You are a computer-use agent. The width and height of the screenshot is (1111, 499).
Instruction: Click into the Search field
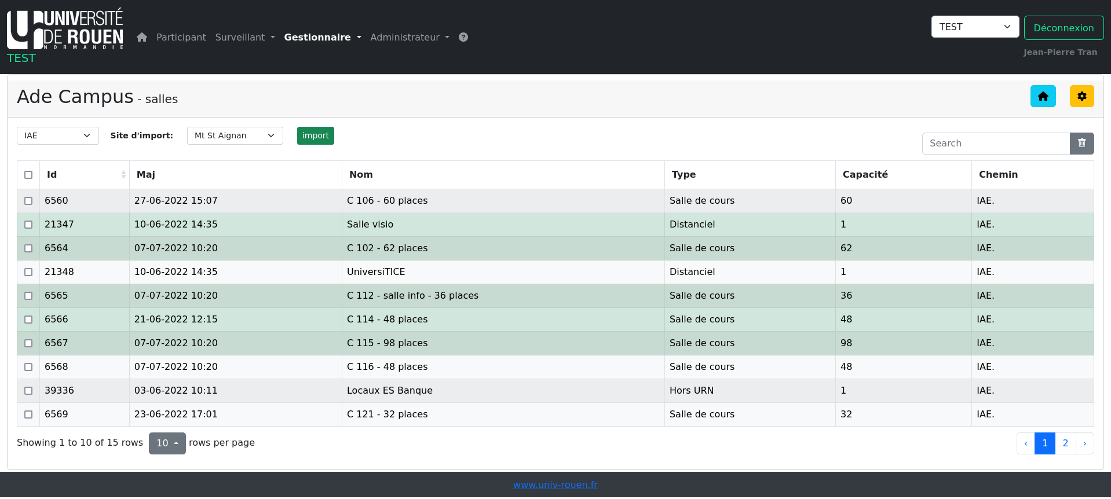[995, 144]
